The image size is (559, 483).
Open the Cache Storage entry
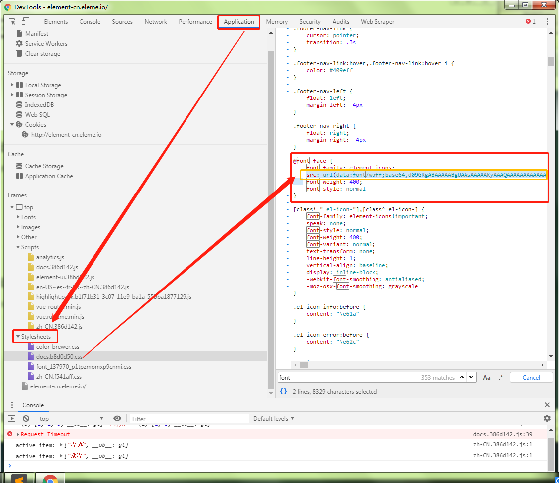pyautogui.click(x=44, y=166)
